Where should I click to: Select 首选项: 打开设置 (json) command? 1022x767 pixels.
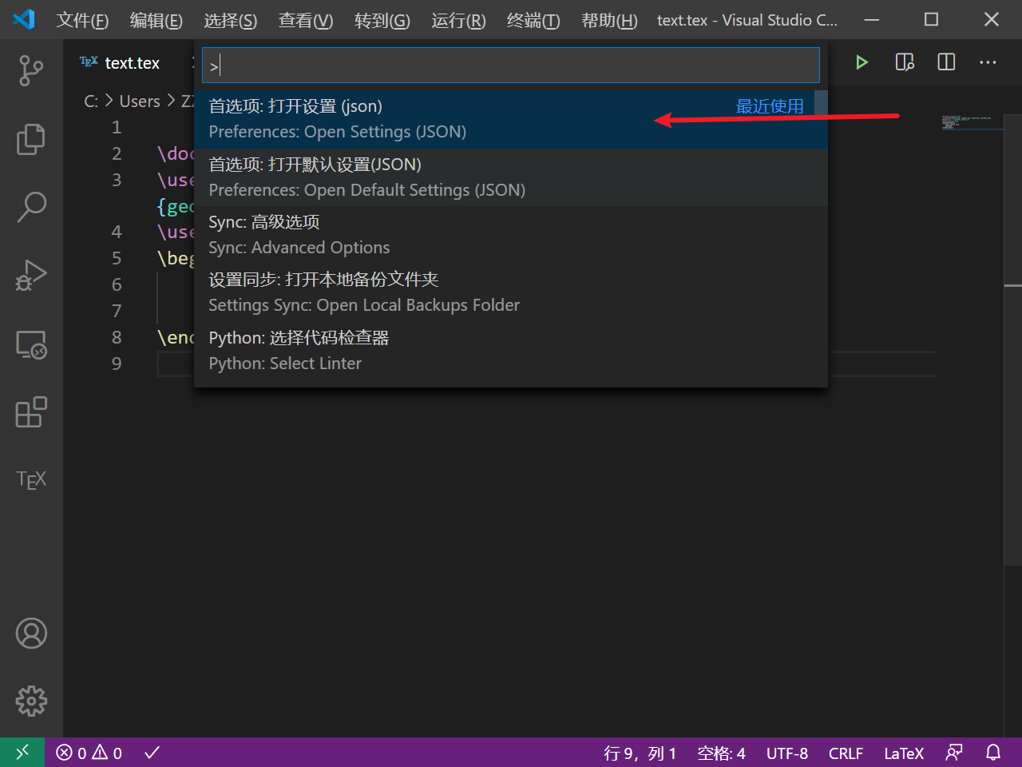[511, 119]
